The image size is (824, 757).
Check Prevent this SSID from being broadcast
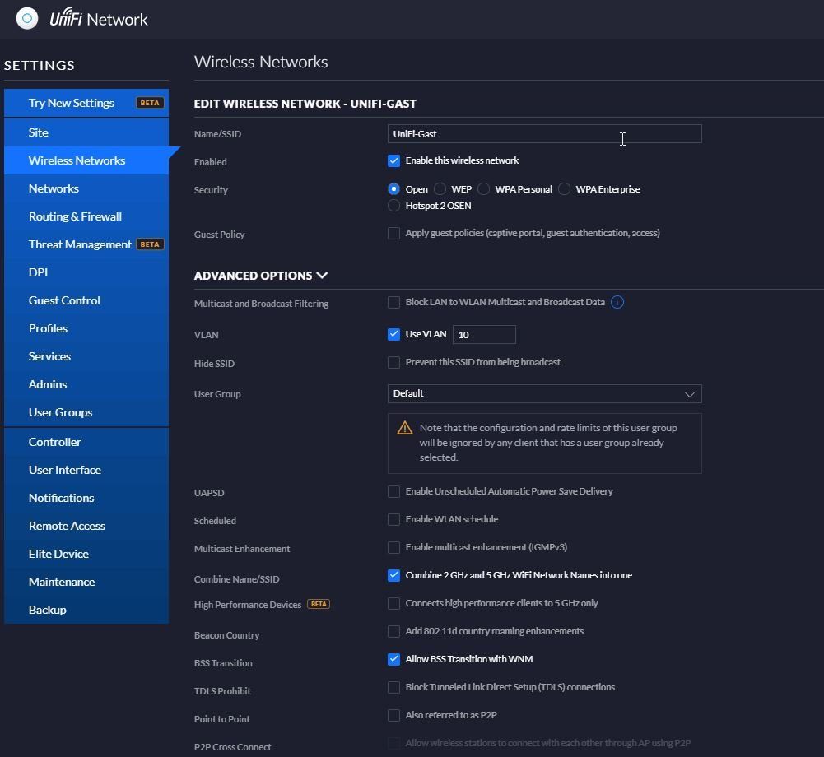click(393, 362)
